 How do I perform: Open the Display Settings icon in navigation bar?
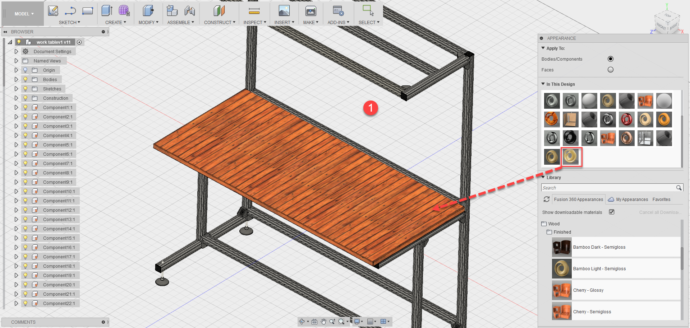pyautogui.click(x=356, y=322)
